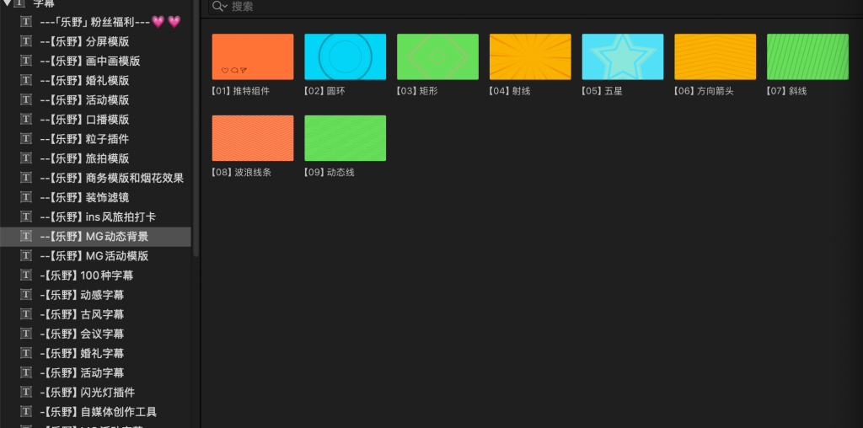Click the title icon beside 活动模版

[26, 99]
